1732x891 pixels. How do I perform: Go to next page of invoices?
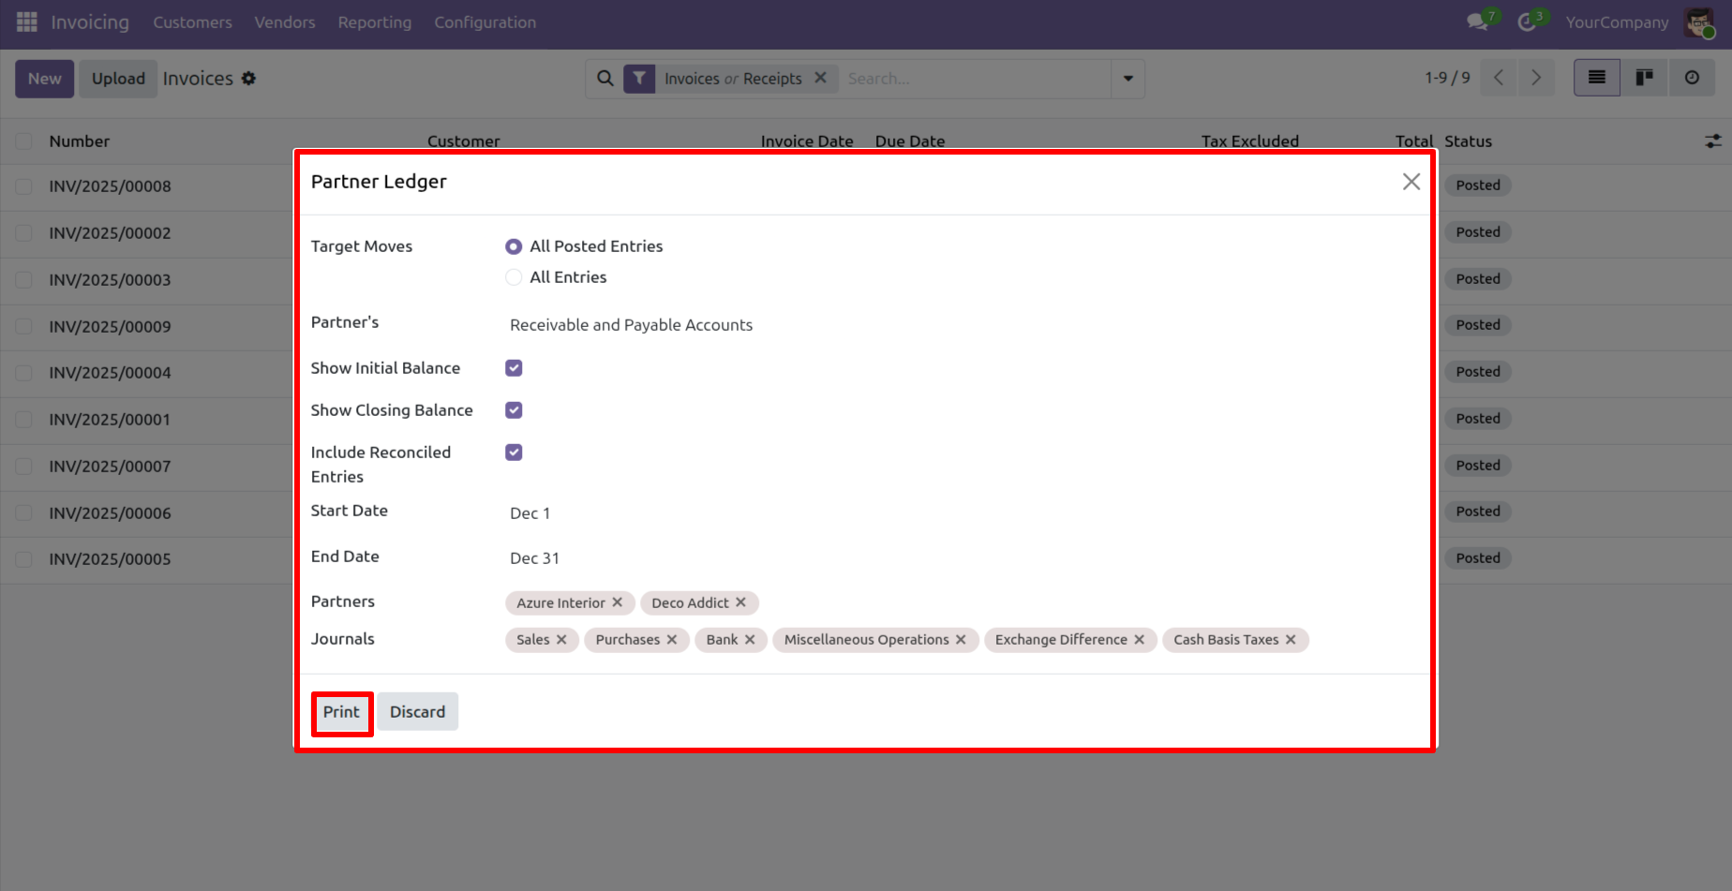(1536, 78)
